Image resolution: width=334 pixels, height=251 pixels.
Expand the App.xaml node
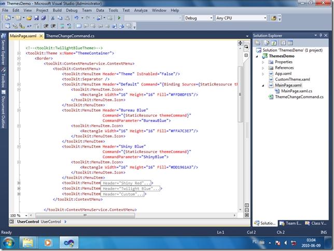pos(263,74)
